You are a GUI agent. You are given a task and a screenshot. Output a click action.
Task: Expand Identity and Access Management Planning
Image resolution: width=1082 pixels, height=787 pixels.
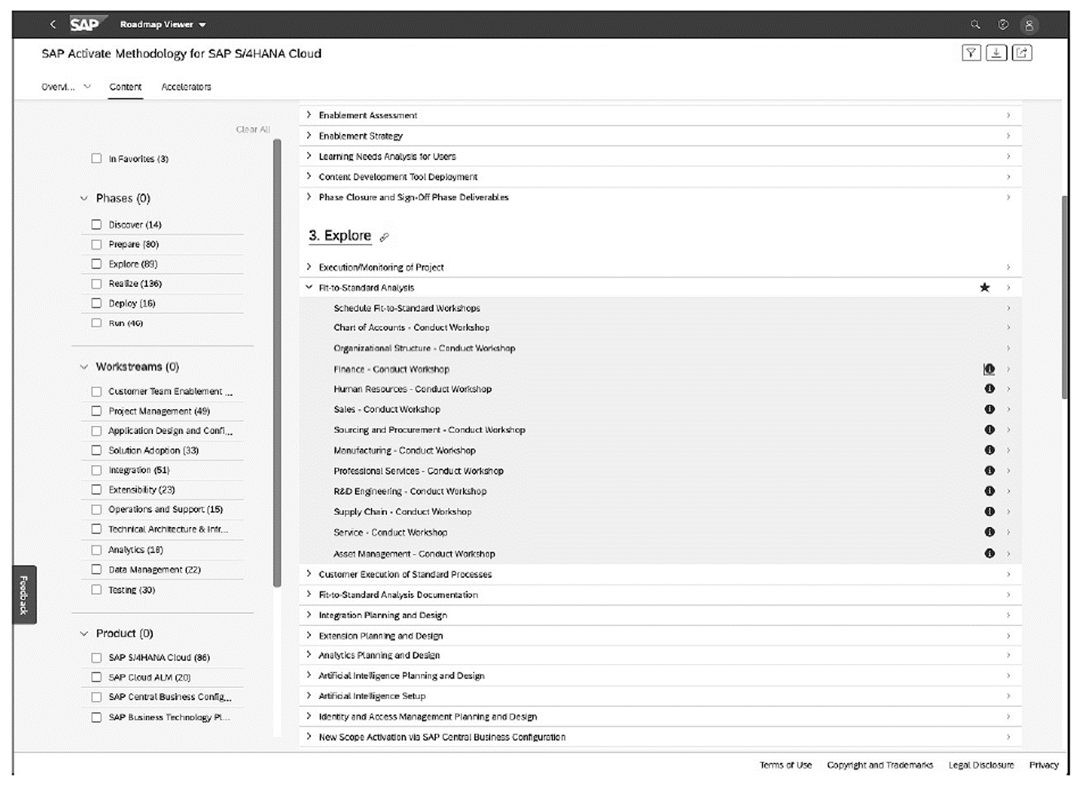pos(309,716)
